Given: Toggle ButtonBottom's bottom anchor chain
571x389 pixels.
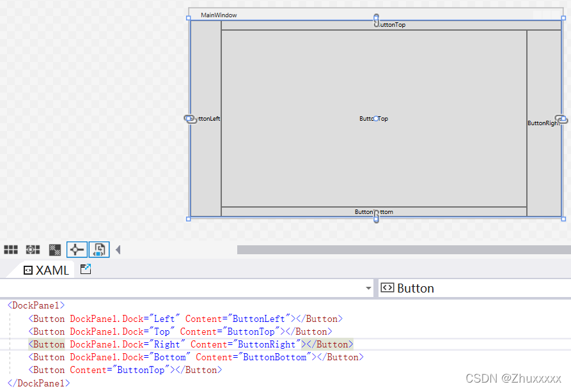Looking at the screenshot, I should tap(376, 217).
